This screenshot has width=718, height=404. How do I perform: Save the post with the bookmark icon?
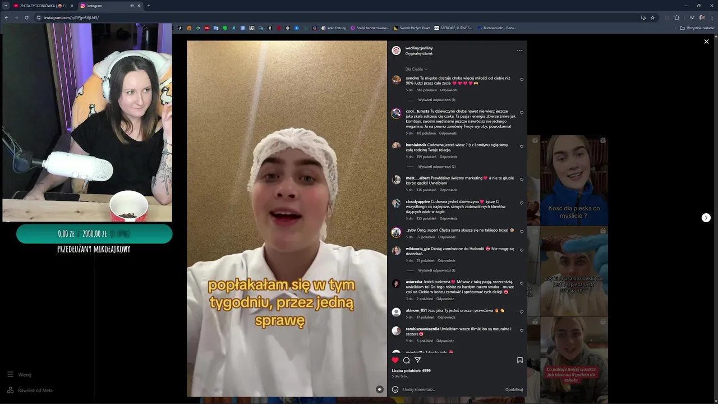520,360
